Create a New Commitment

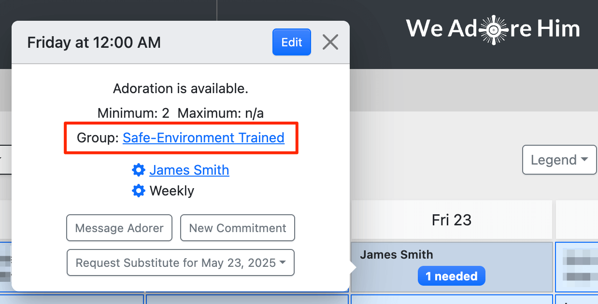pos(238,228)
